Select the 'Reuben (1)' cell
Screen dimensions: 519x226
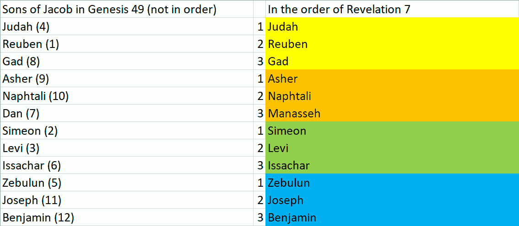tap(31, 44)
